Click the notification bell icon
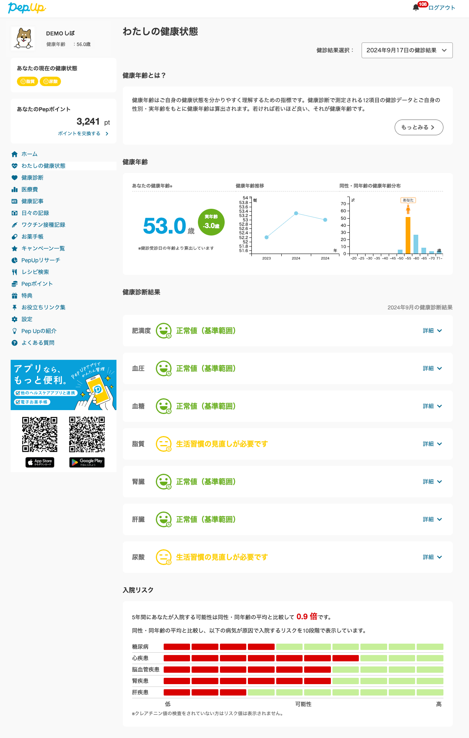The image size is (469, 738). [416, 8]
